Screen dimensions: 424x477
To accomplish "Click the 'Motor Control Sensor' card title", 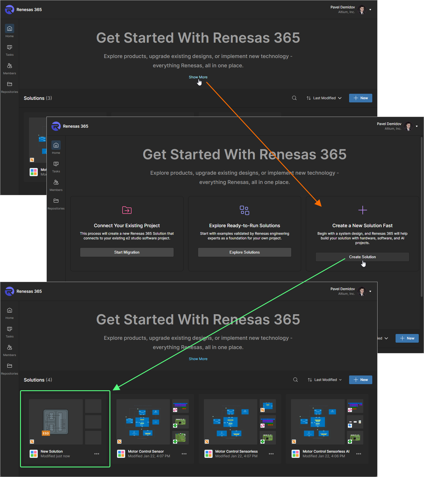I will tap(146, 451).
